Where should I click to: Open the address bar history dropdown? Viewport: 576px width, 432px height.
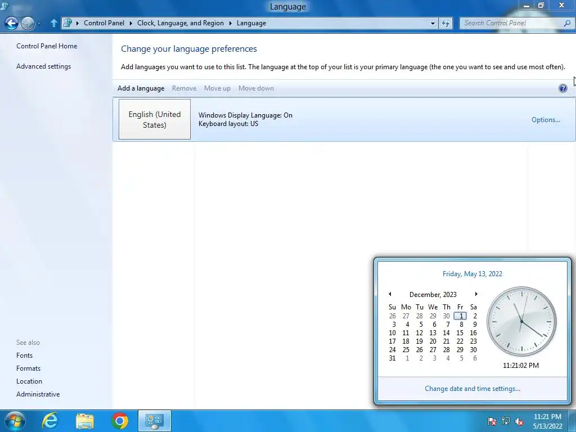433,23
